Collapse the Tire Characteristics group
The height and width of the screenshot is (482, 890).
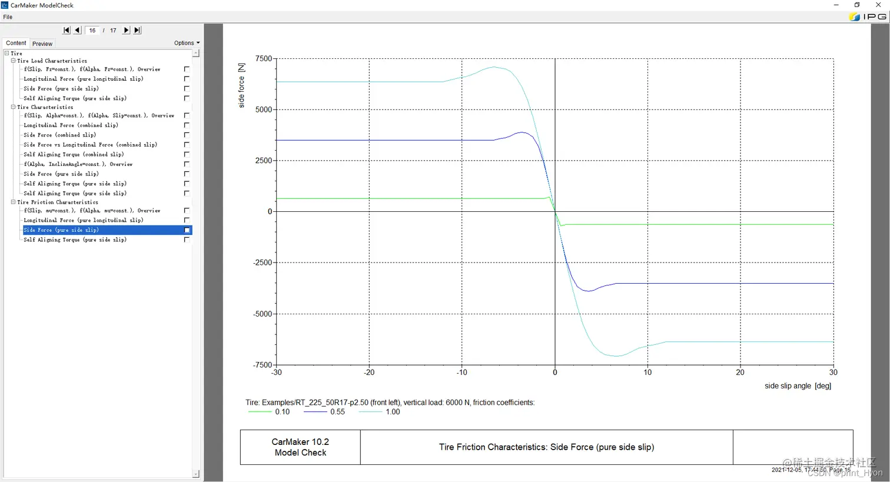14,107
